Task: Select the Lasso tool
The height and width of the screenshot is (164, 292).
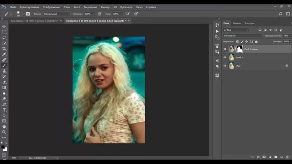Action: (x=4, y=37)
